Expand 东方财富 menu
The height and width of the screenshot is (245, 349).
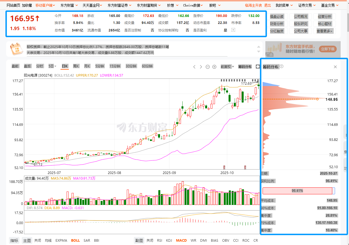coord(69,5)
